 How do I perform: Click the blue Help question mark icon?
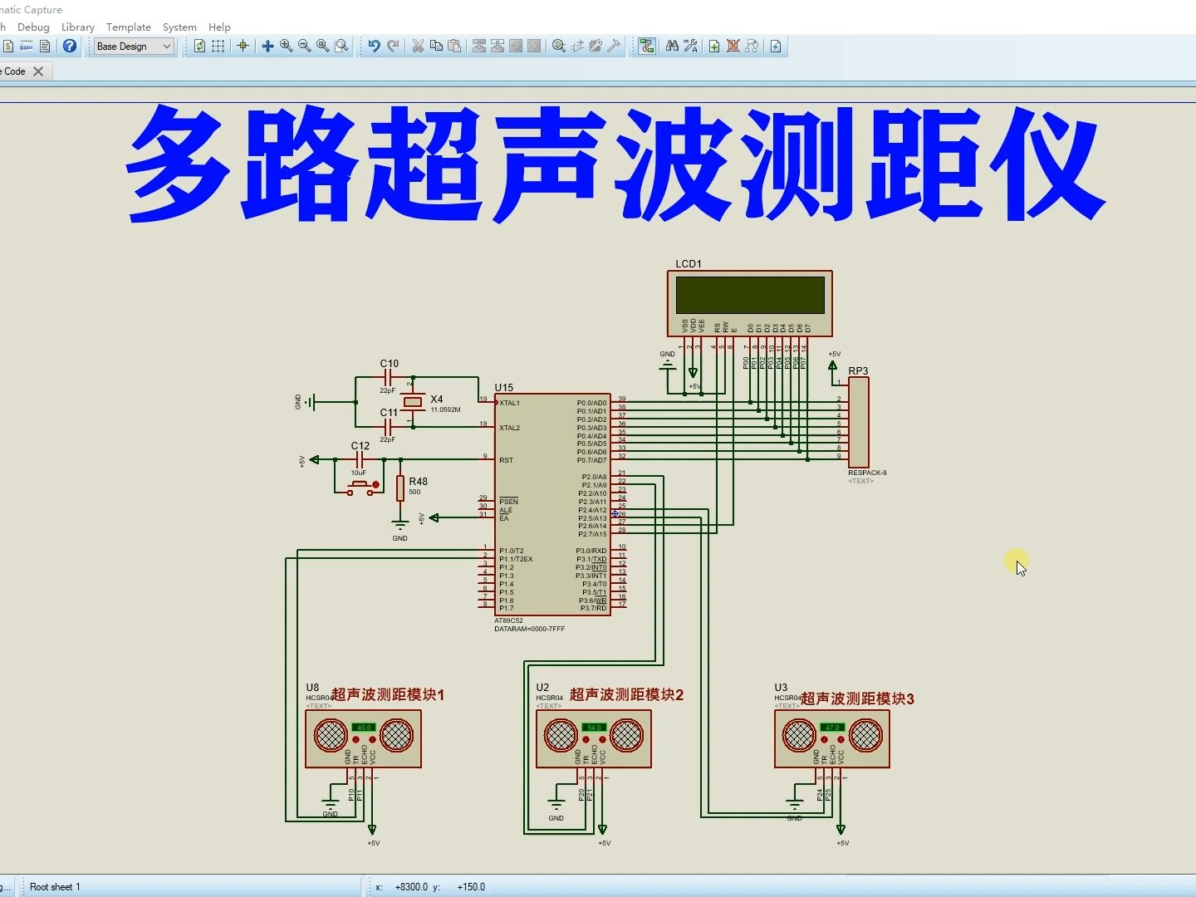point(70,47)
